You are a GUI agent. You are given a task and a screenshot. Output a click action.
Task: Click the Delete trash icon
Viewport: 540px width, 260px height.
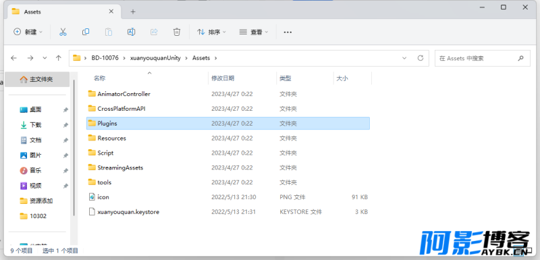coord(177,32)
